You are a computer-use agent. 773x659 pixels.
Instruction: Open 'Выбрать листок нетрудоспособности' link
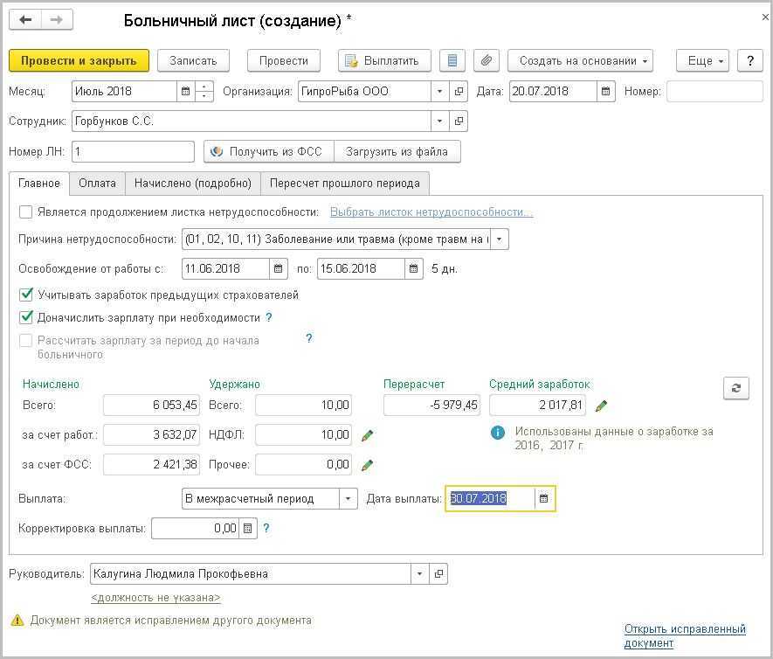(431, 212)
